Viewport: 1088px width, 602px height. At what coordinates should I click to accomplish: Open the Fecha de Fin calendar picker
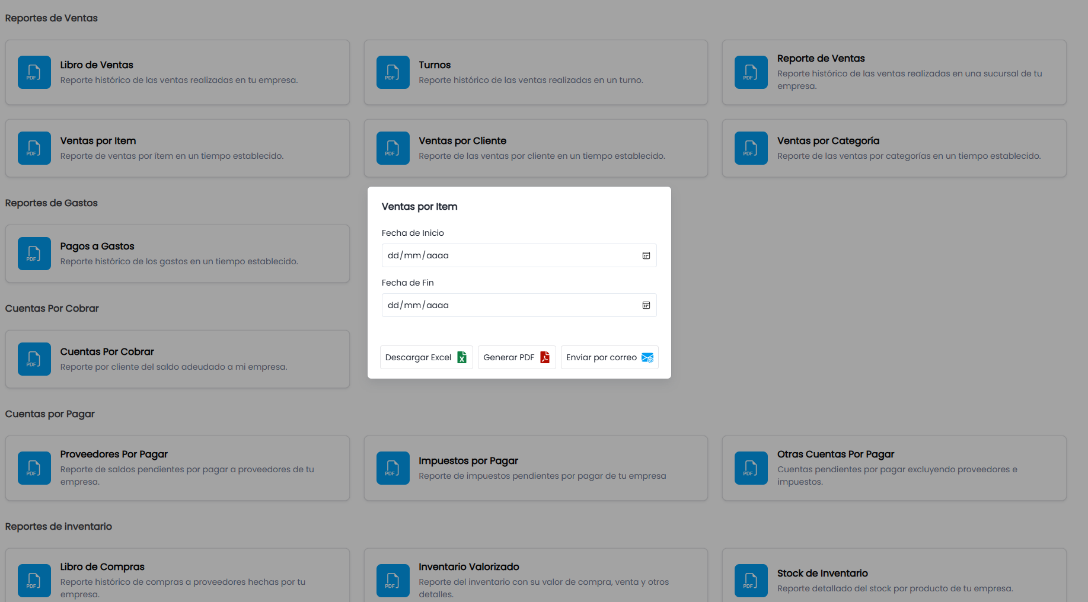click(646, 305)
